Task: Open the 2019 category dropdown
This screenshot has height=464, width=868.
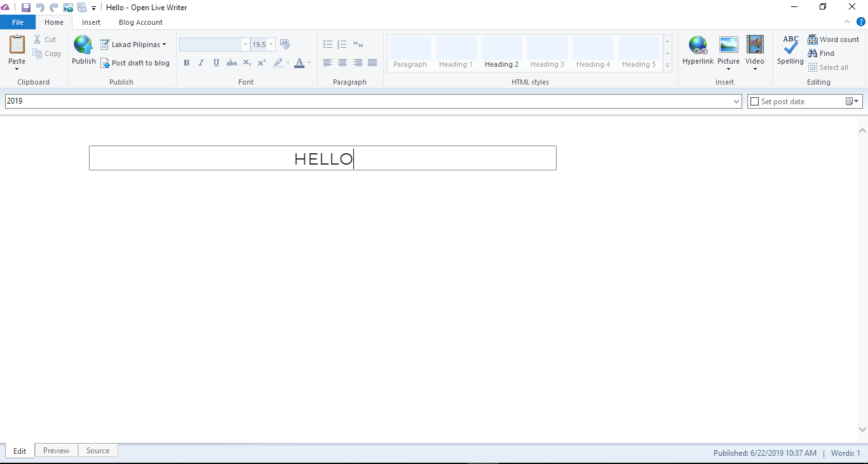Action: pyautogui.click(x=736, y=102)
